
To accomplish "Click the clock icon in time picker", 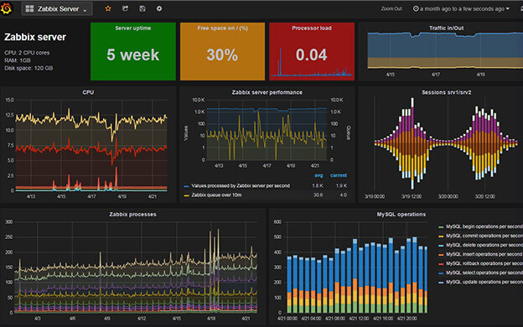I will coord(416,9).
